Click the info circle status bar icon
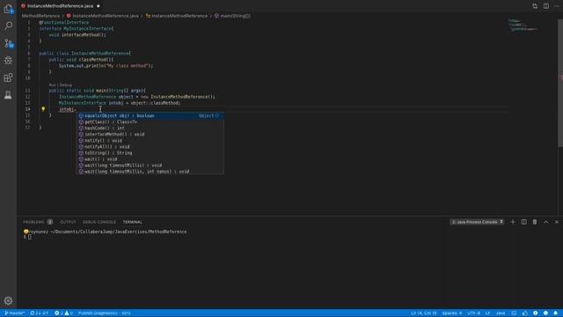 point(536,313)
